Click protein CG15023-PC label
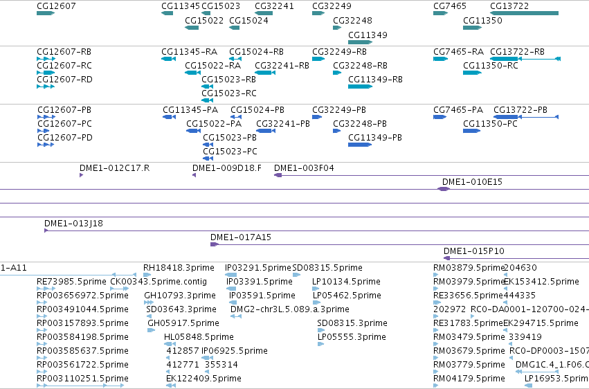 pyautogui.click(x=230, y=152)
